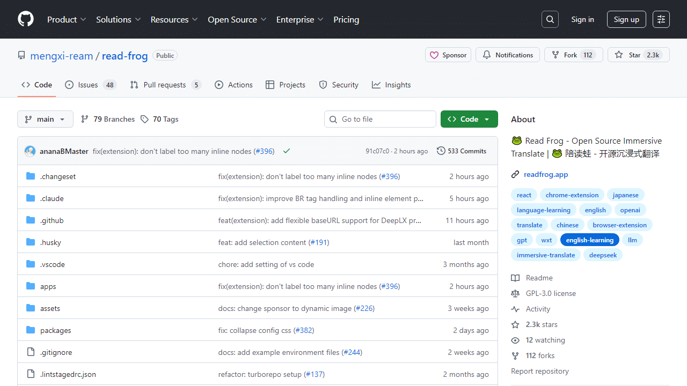Select the japanese topic tag
Viewport: 687px width, 386px height.
click(x=626, y=195)
